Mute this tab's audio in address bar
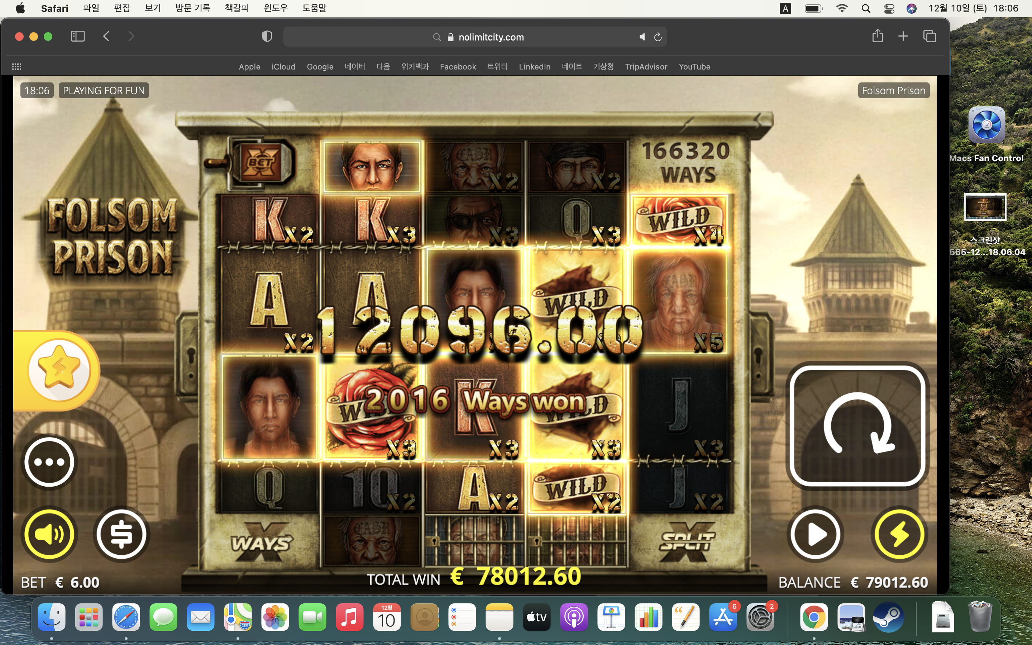This screenshot has height=645, width=1032. [642, 37]
